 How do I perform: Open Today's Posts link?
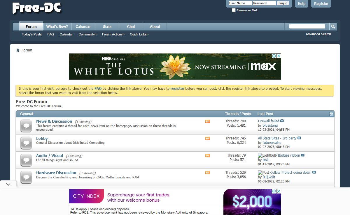(32, 34)
